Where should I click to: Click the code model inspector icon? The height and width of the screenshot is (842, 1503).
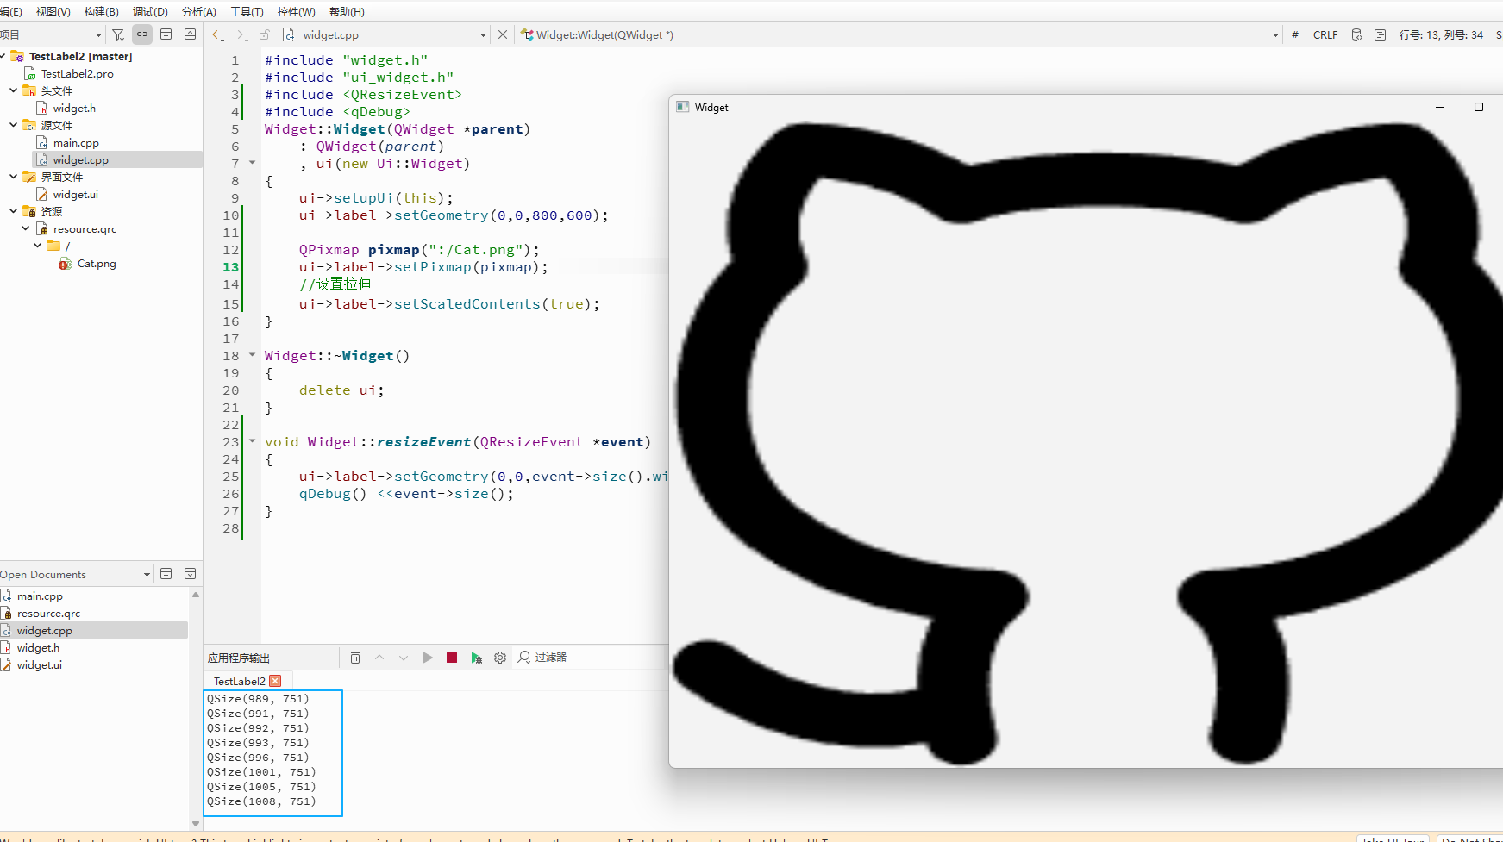tap(1356, 35)
